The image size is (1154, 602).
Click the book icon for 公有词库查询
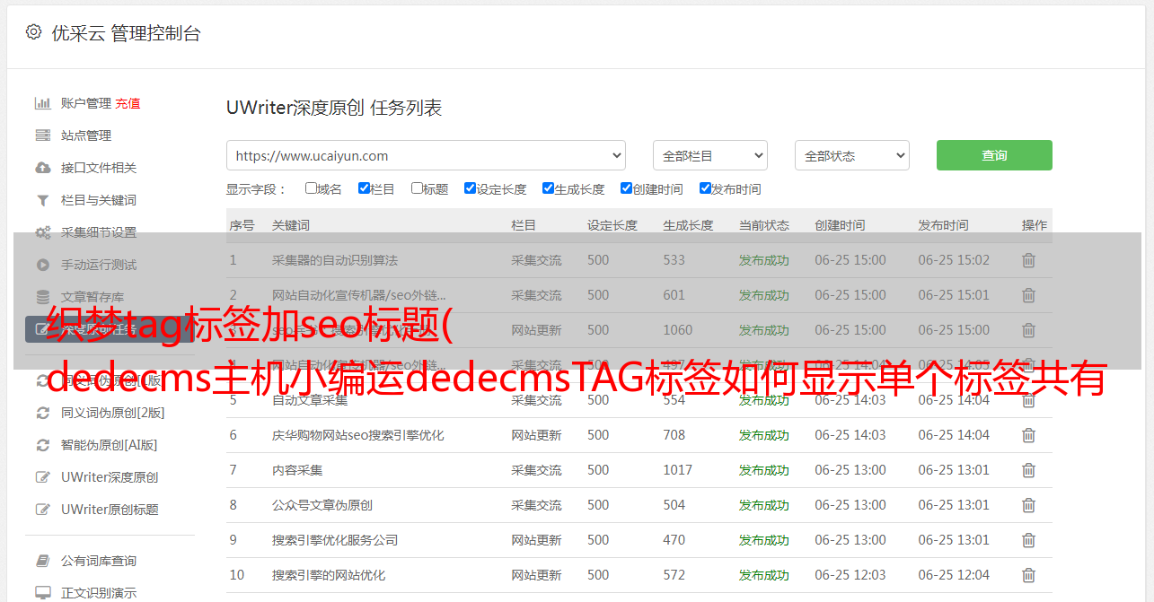point(42,561)
